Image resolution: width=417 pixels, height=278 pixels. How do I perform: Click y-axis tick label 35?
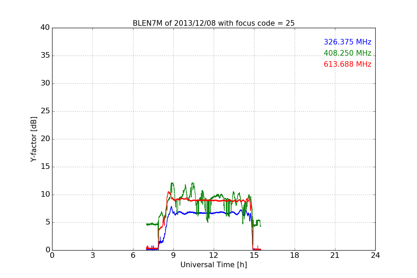(x=45, y=56)
